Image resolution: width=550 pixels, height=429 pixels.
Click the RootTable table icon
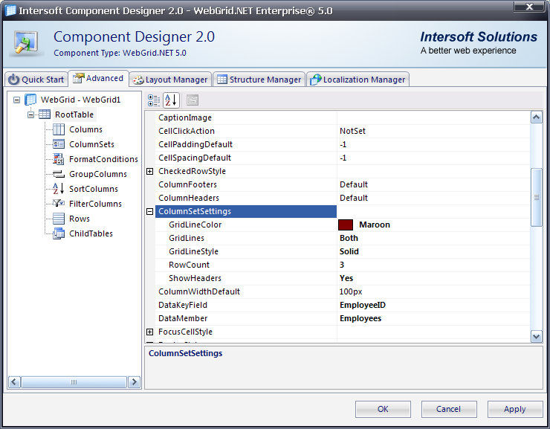click(x=45, y=114)
